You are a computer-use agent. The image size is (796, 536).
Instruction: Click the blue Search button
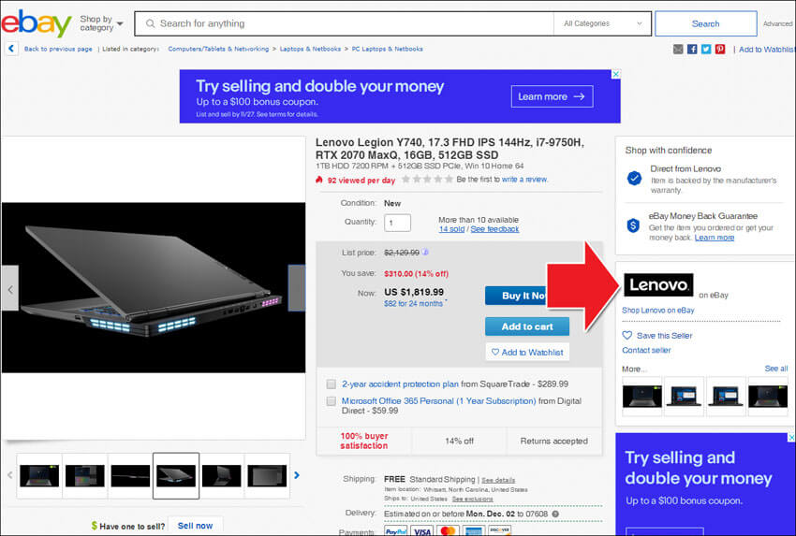[x=706, y=23]
